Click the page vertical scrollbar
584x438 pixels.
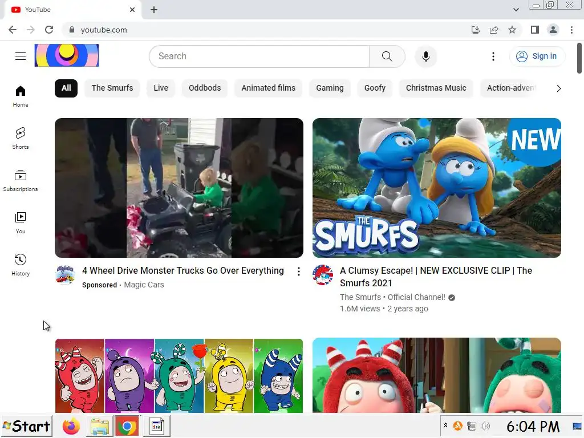(579, 58)
